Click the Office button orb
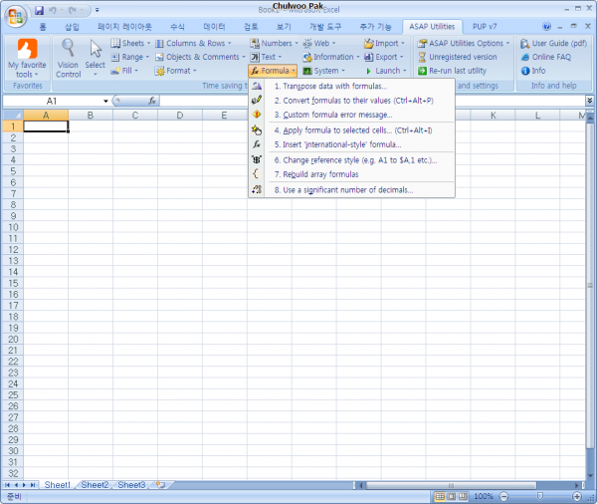 click(15, 16)
